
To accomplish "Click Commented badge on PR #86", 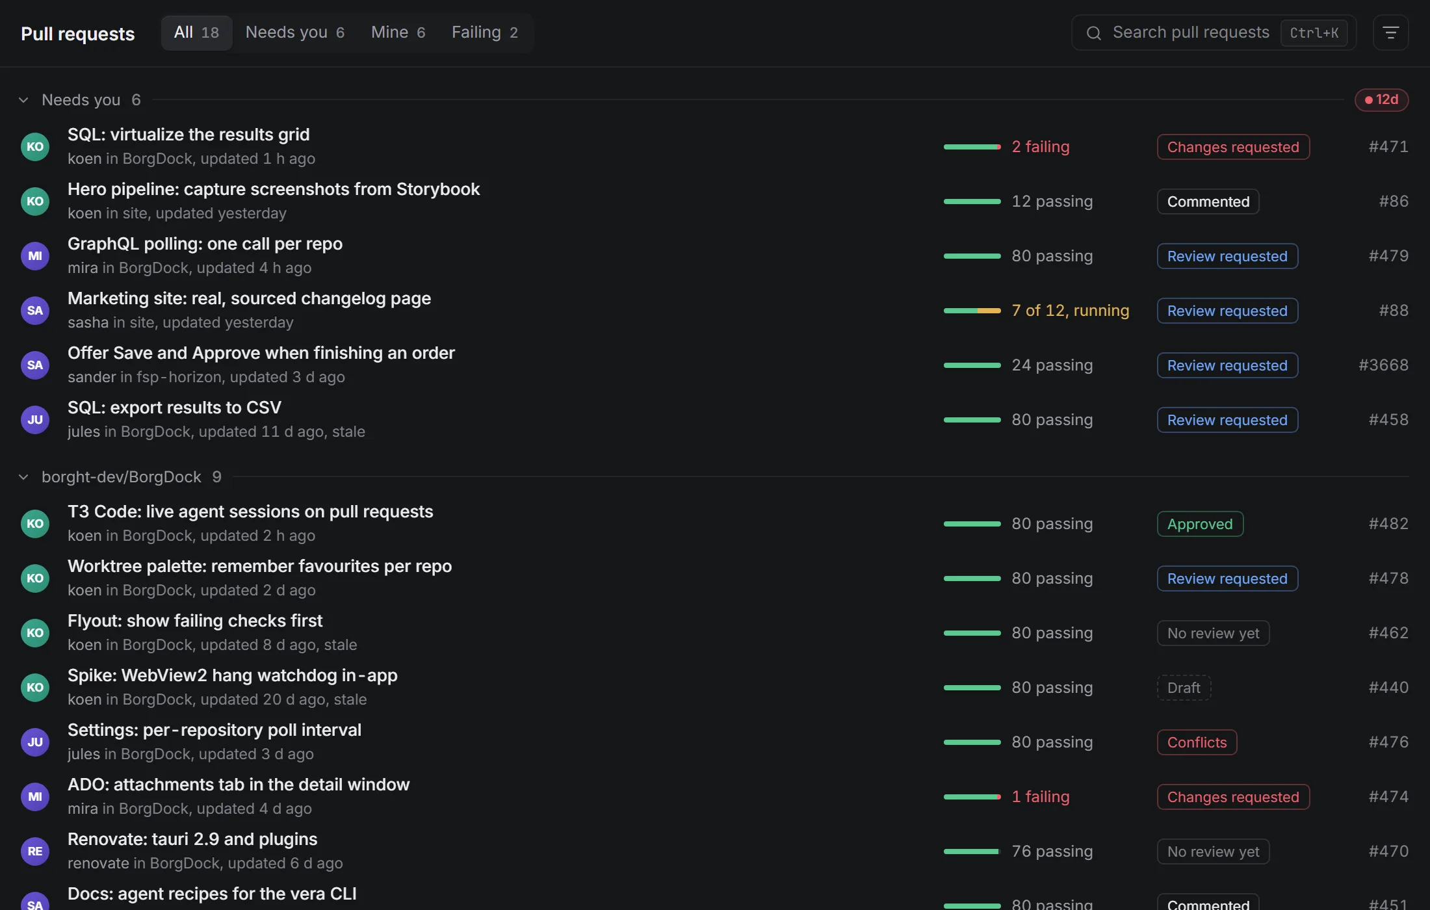I will tap(1208, 201).
